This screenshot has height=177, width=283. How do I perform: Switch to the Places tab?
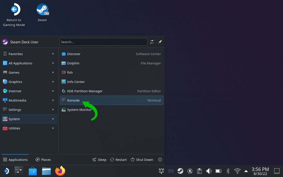coord(43,160)
